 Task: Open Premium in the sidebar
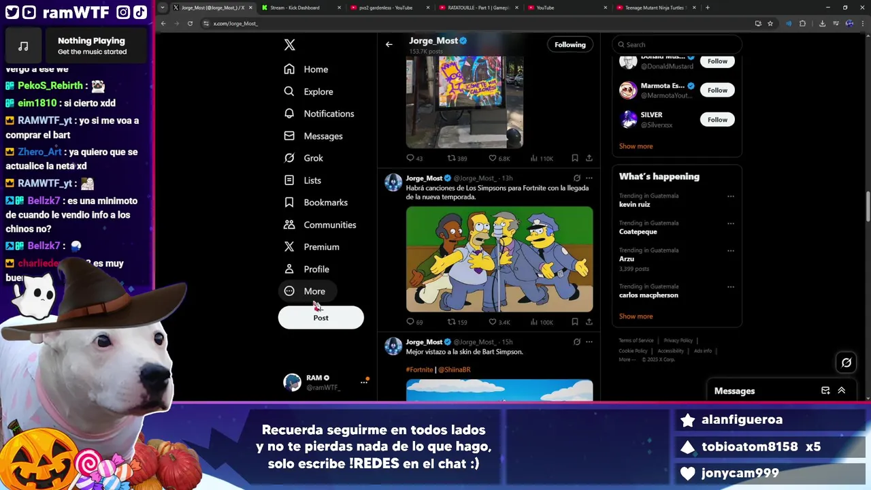pos(312,247)
